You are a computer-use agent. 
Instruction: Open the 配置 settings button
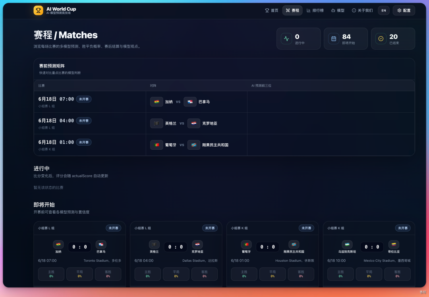(404, 10)
